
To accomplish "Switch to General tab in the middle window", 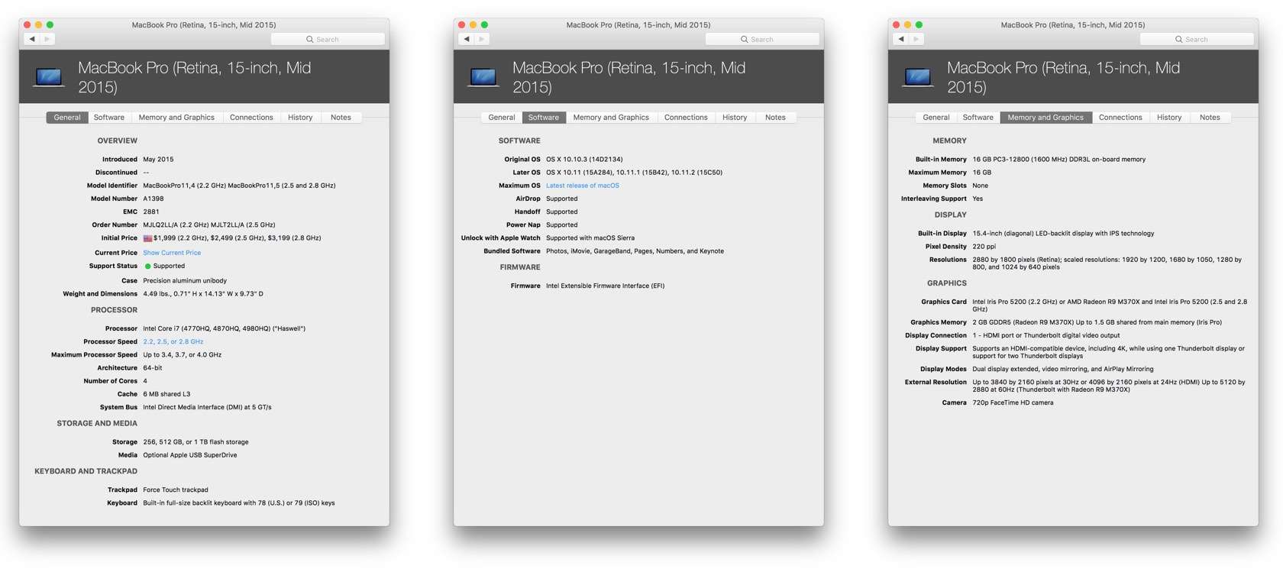I will tap(502, 118).
